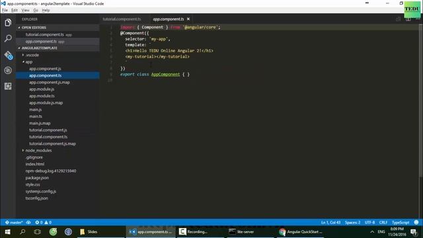Image resolution: width=423 pixels, height=238 pixels.
Task: Open the Help menu
Action: pyautogui.click(x=46, y=11)
